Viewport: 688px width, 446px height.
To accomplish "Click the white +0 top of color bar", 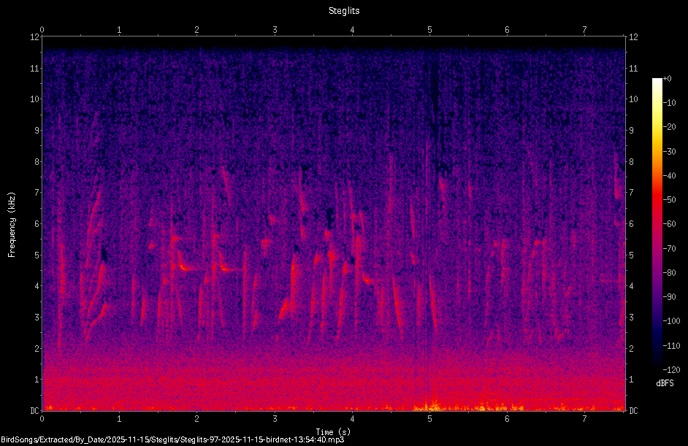I will point(657,80).
